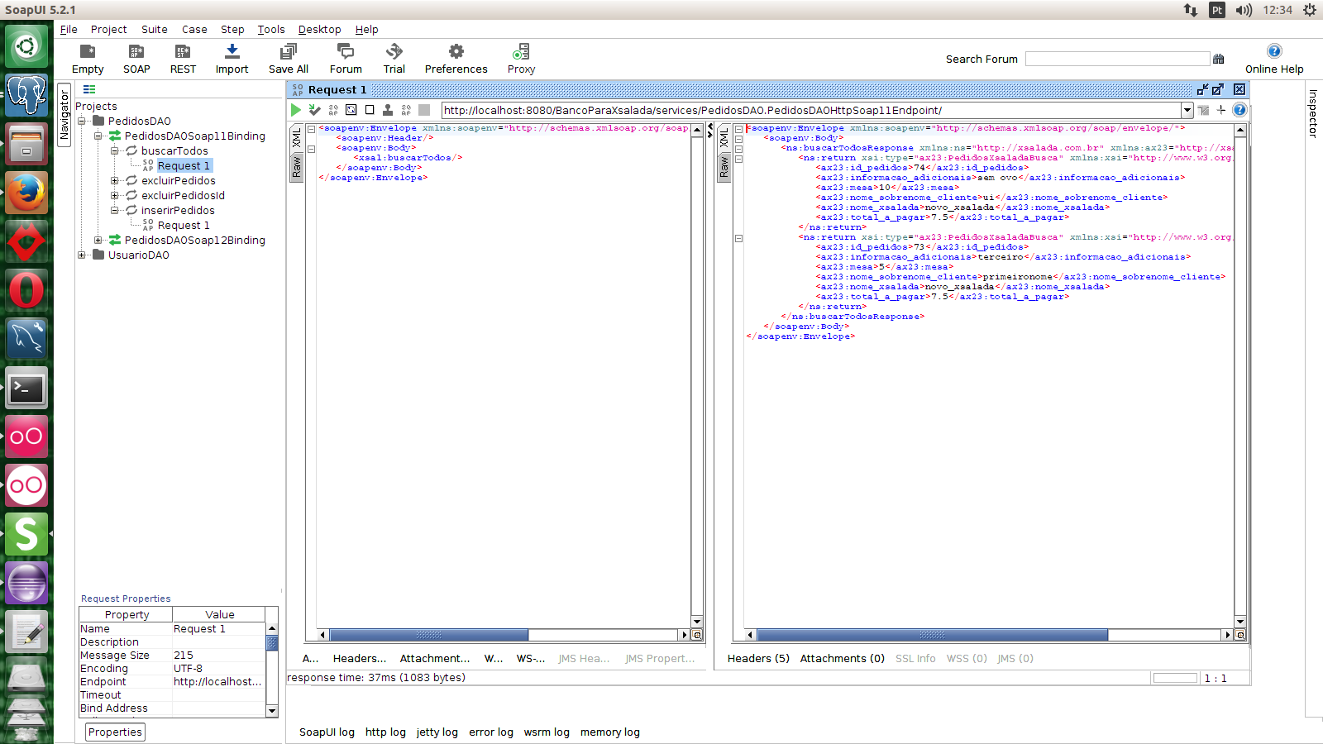Open the response Attachments (0) tab
1323x744 pixels.
(842, 658)
